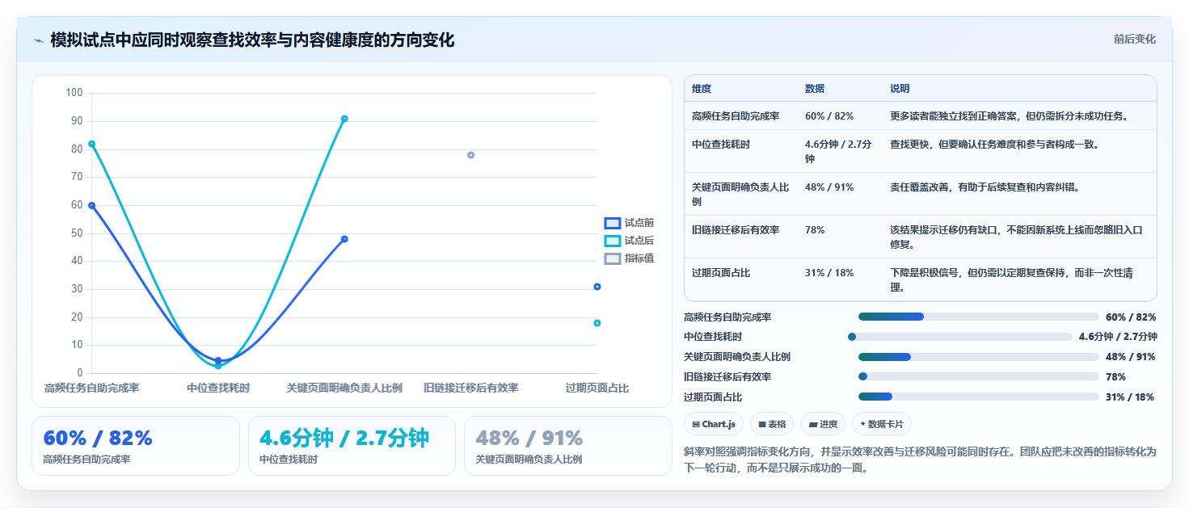
Task: Click the 过期页面占比 table row label
Action: (x=721, y=272)
